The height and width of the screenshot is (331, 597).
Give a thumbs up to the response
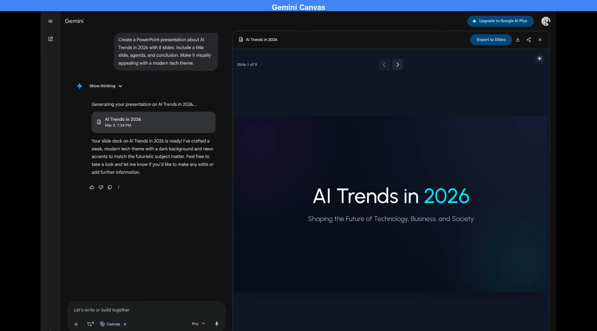[x=92, y=187]
